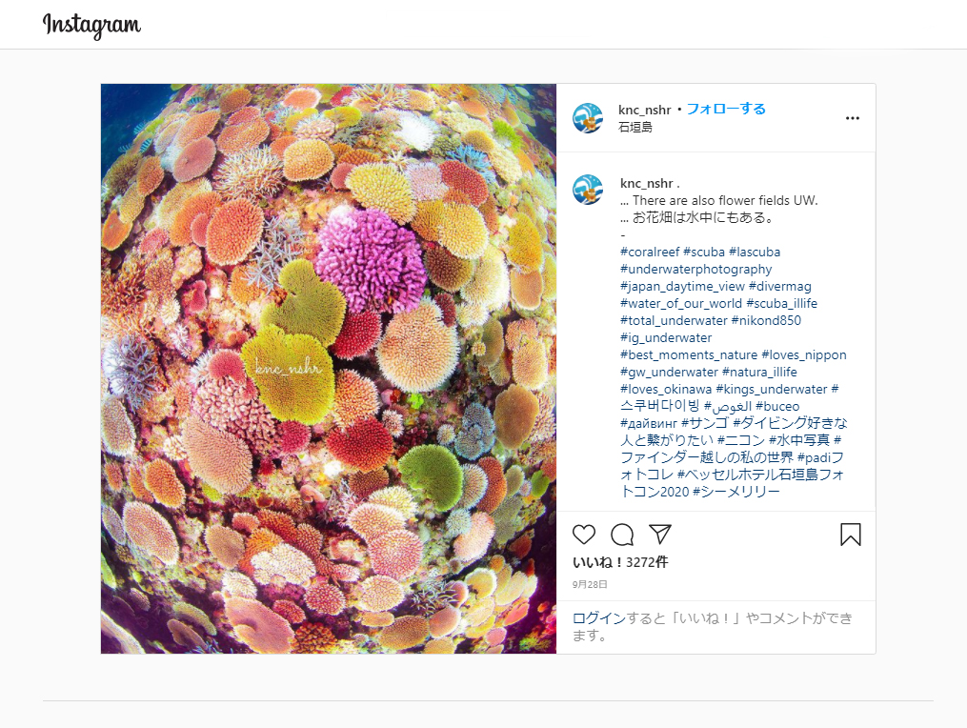Click the ログイン login link

coord(599,618)
